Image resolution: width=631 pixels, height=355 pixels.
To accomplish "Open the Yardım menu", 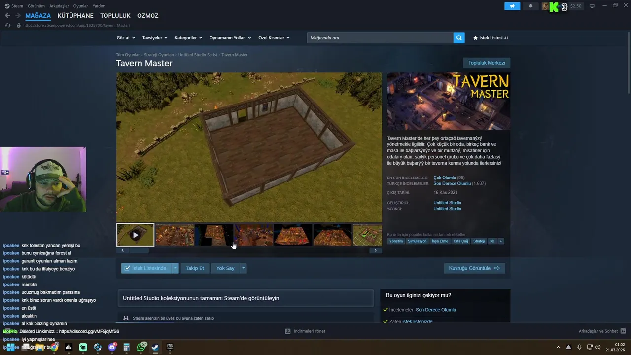I will 99,6.
